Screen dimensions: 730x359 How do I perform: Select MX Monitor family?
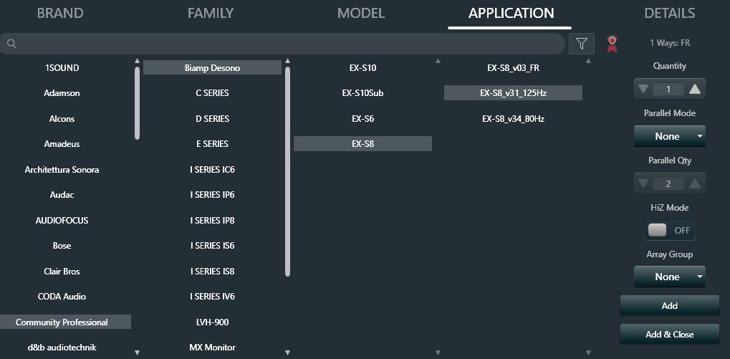coord(212,347)
